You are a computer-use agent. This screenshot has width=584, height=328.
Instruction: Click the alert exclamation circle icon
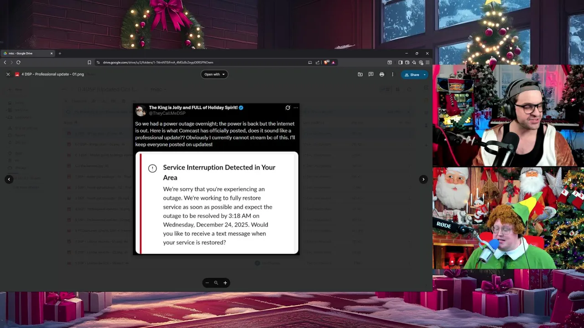152,169
